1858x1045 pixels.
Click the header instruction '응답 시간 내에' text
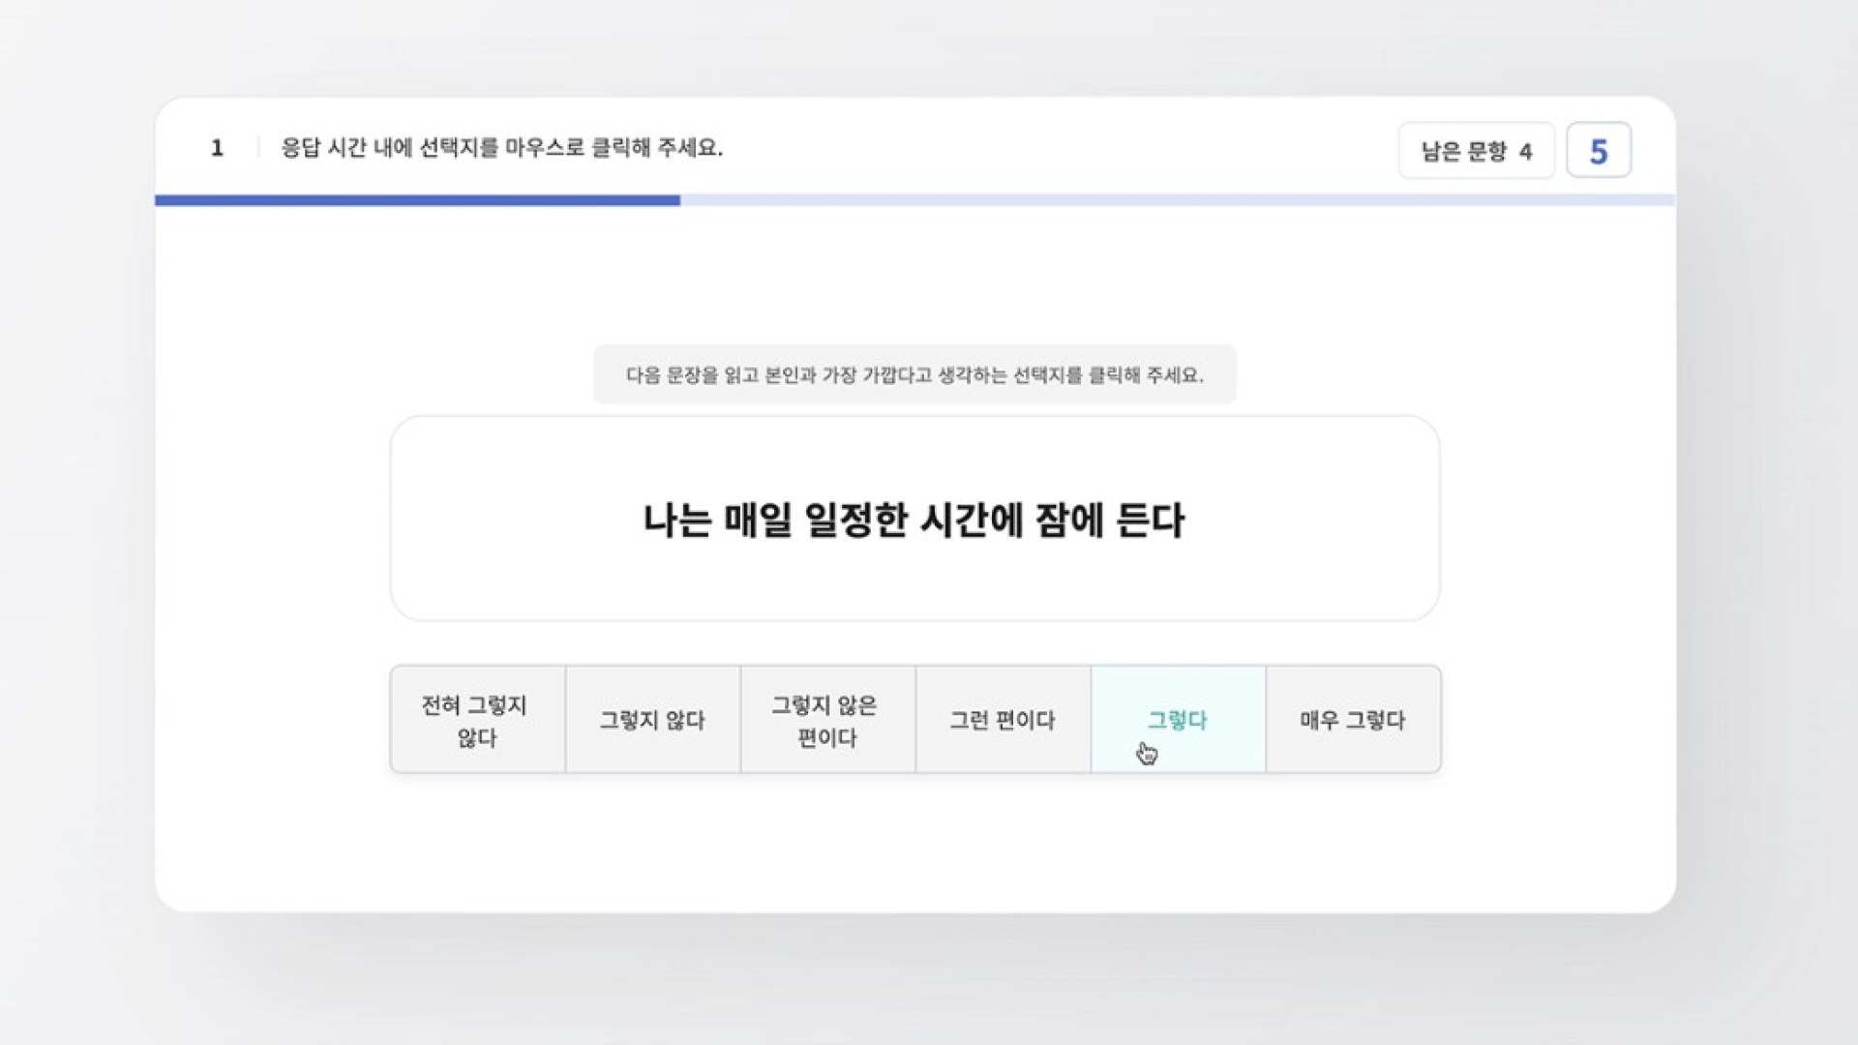coord(345,148)
